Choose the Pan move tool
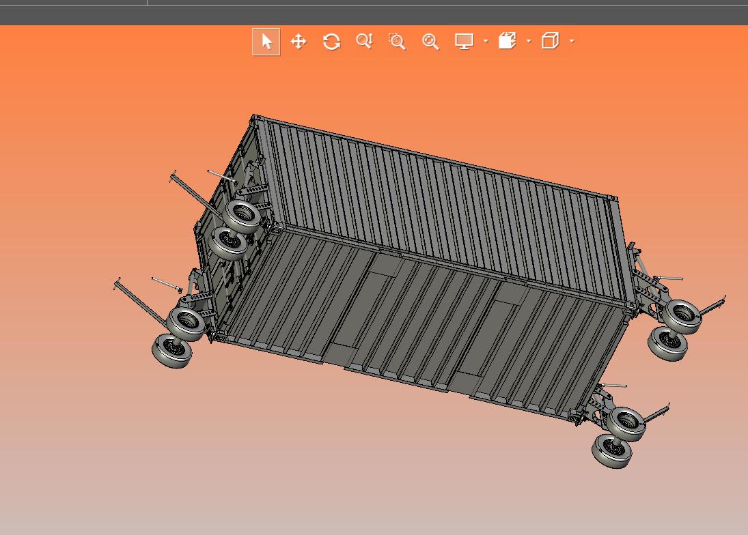 tap(299, 42)
